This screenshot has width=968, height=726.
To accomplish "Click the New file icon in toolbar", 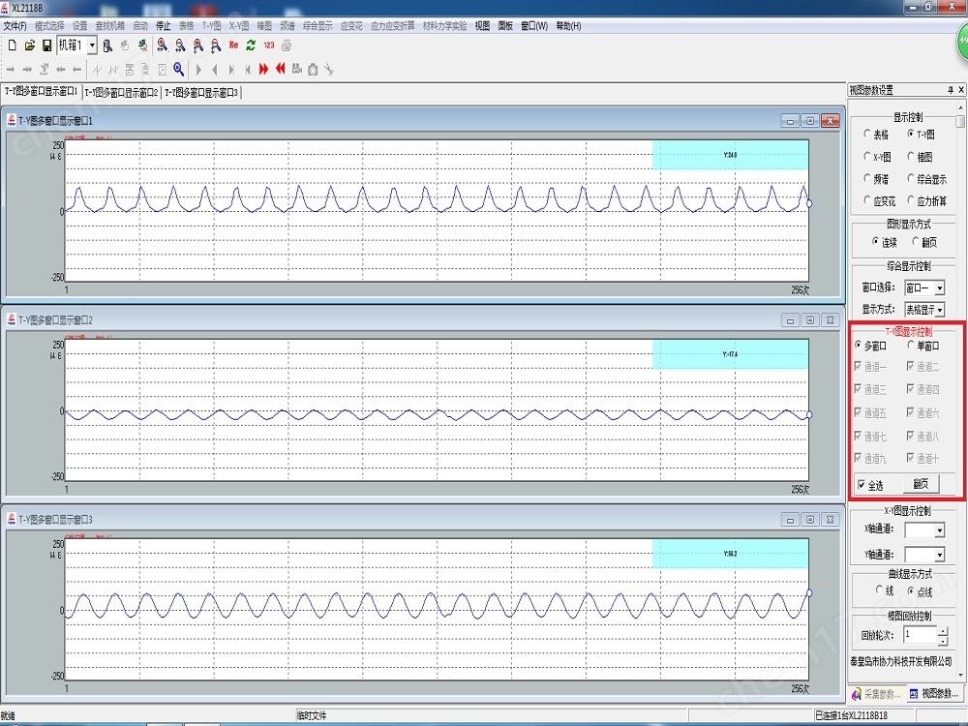I will pyautogui.click(x=13, y=45).
